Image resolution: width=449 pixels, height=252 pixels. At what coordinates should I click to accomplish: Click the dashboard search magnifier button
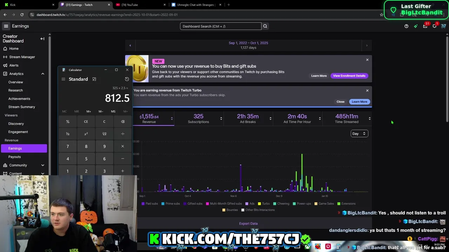tap(265, 26)
